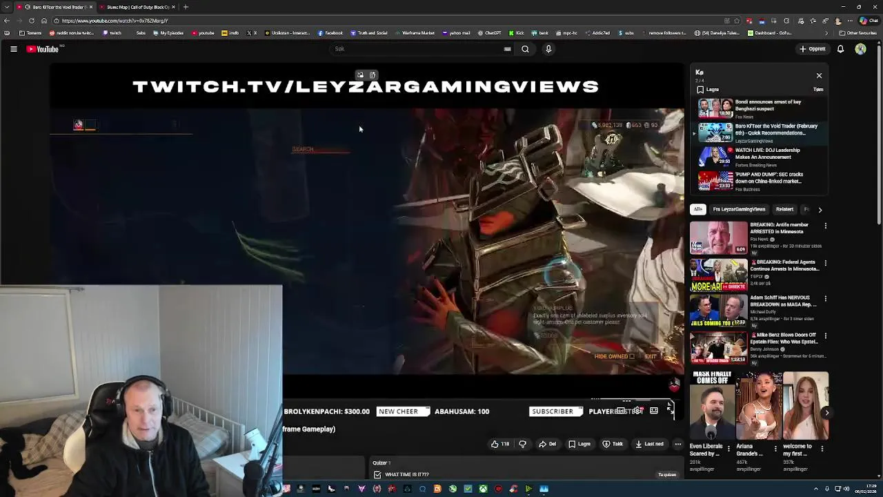This screenshot has width=883, height=497.
Task: Save video using Lagre under player
Action: click(x=579, y=444)
